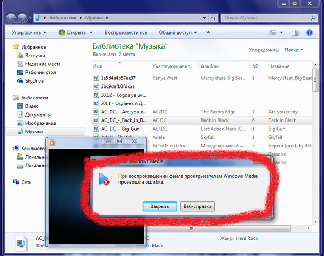Click the view mode icon in the toolbar

click(273, 32)
